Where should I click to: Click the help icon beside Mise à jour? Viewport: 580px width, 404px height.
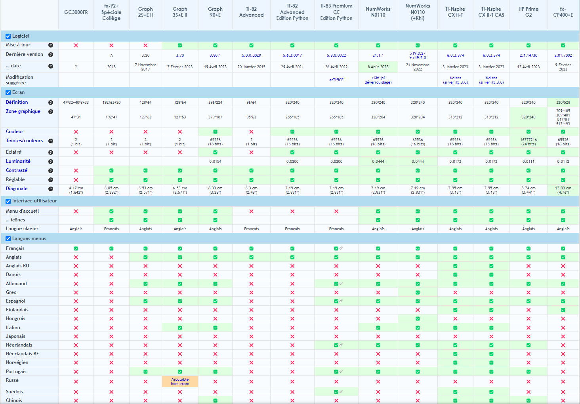pyautogui.click(x=51, y=45)
